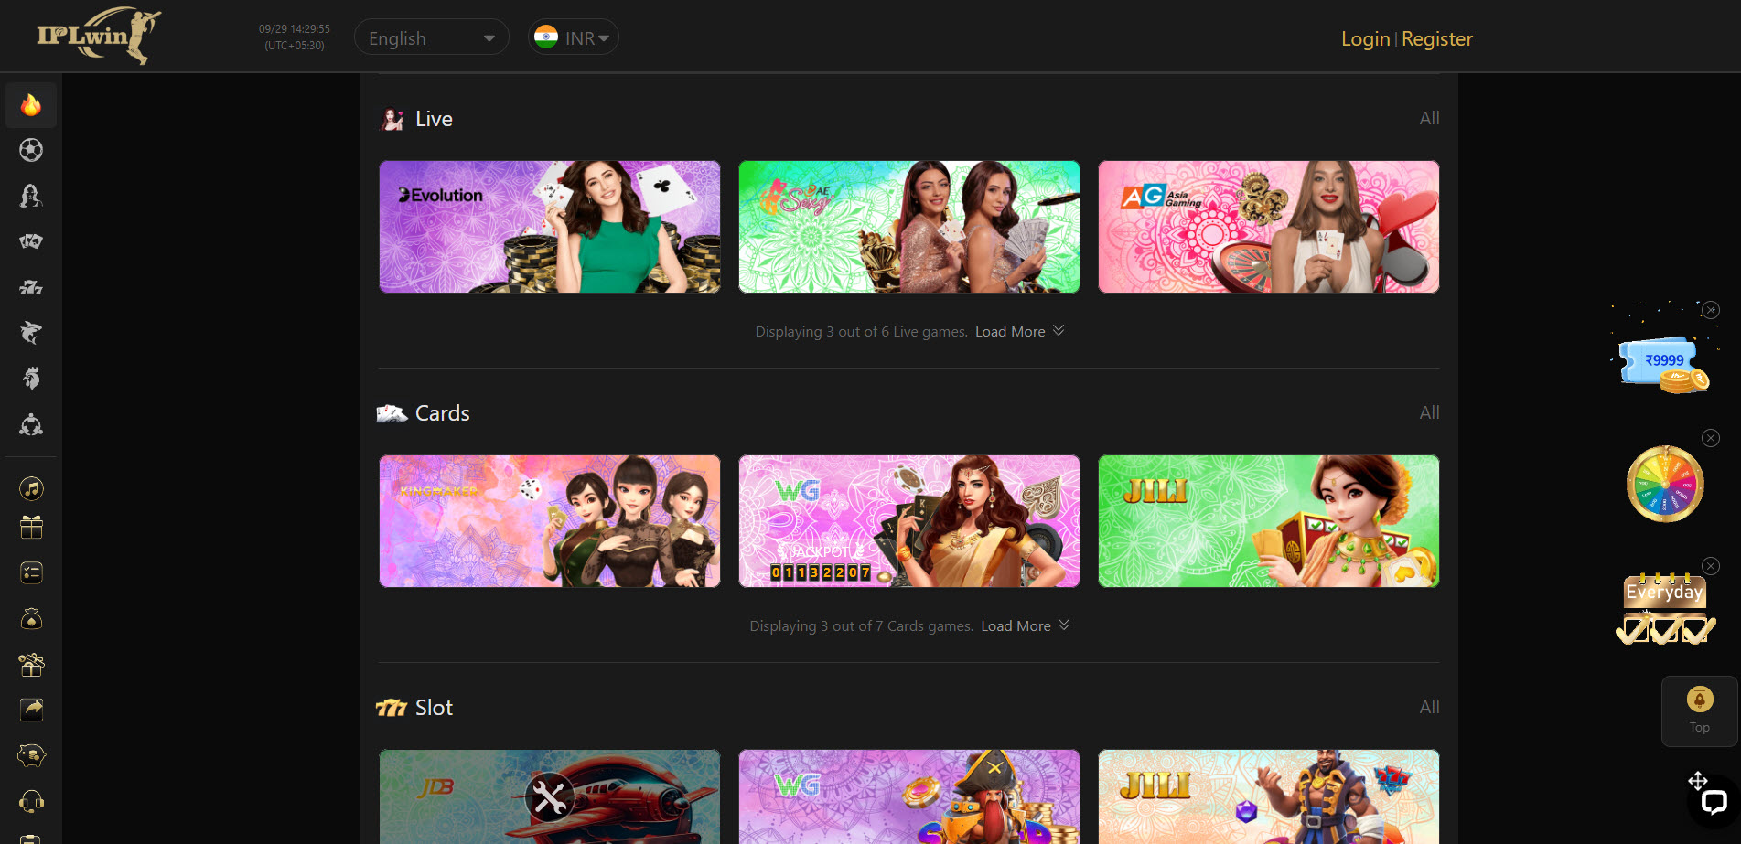The width and height of the screenshot is (1741, 844).
Task: Open the lucky spin wheel
Action: click(x=1665, y=484)
